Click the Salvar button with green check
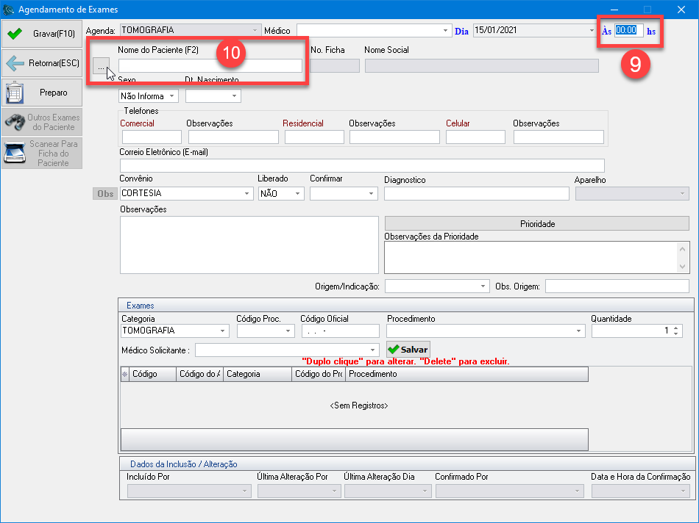 408,349
